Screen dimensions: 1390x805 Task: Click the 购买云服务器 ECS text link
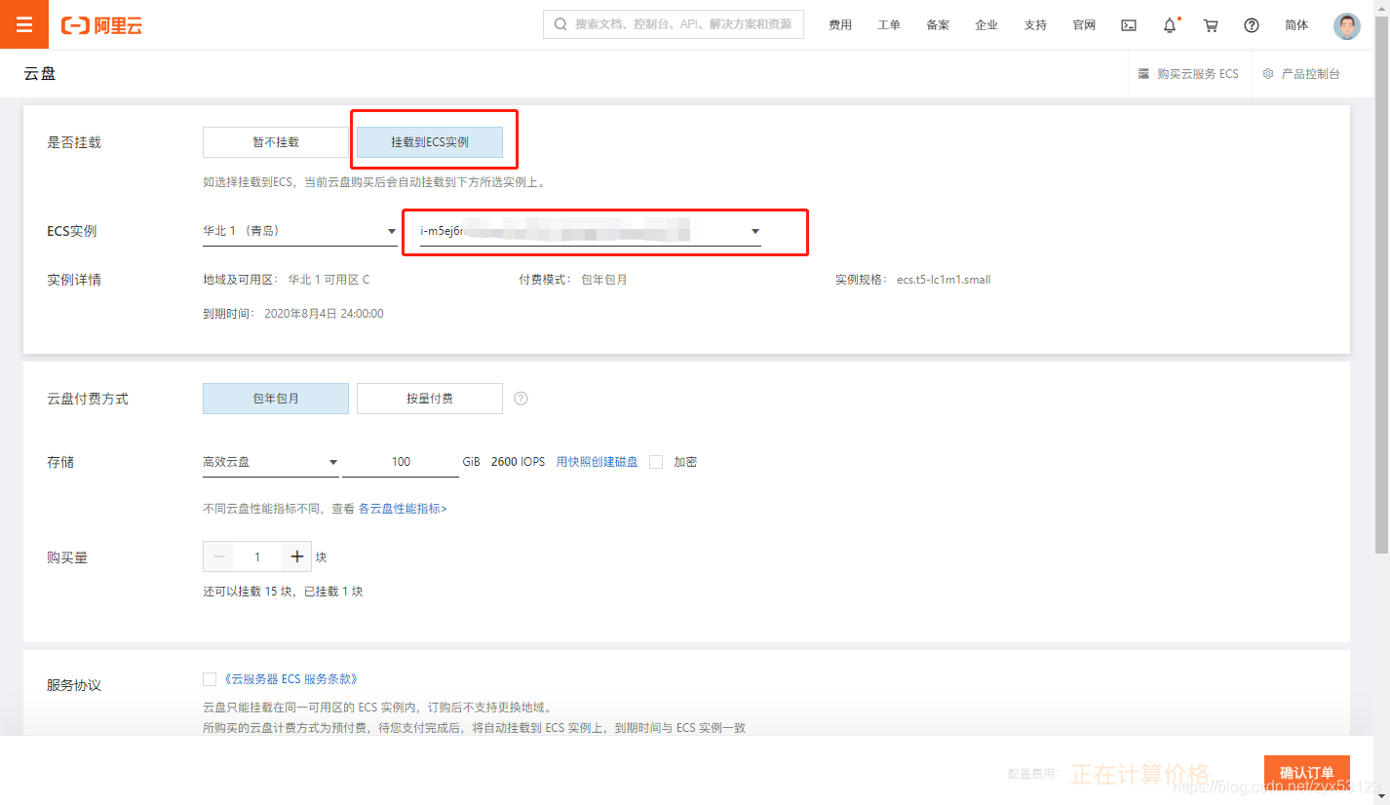[1198, 74]
